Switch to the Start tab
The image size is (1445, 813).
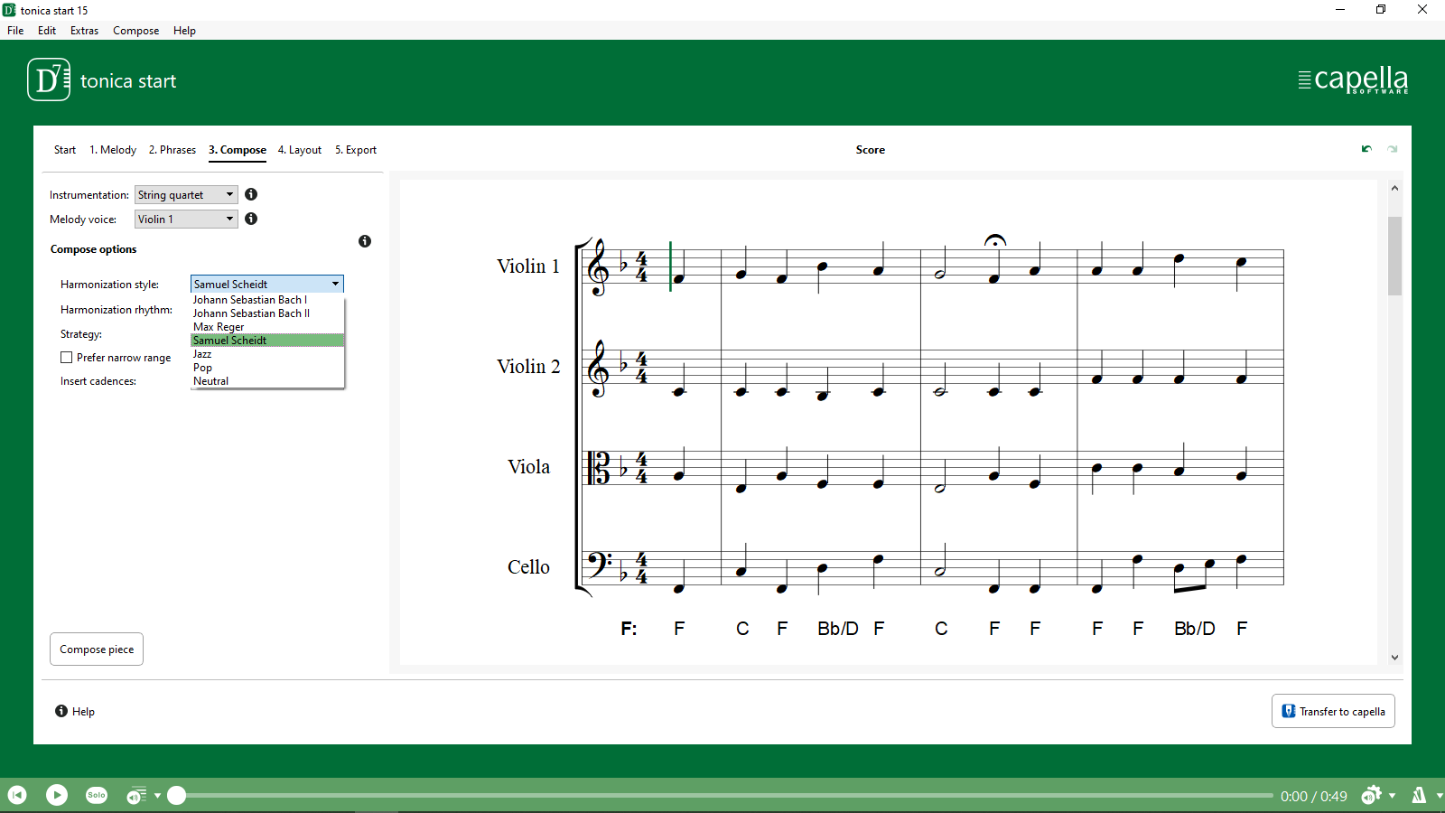65,150
